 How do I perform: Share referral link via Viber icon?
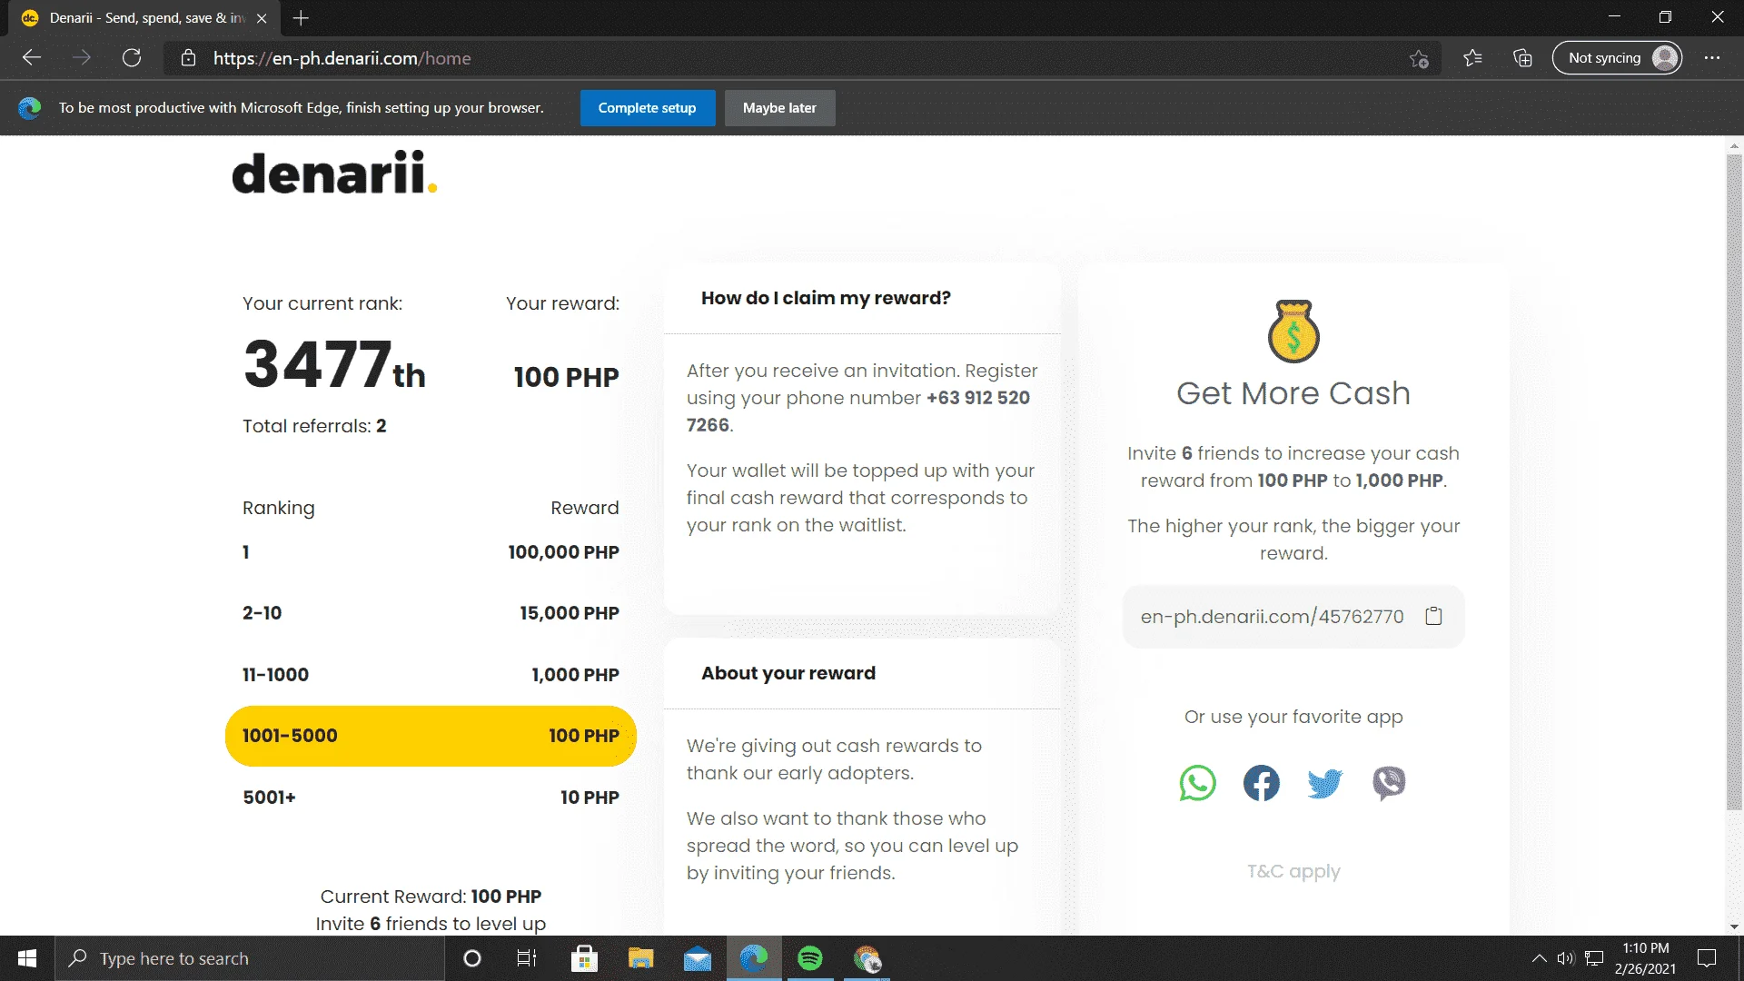tap(1389, 783)
